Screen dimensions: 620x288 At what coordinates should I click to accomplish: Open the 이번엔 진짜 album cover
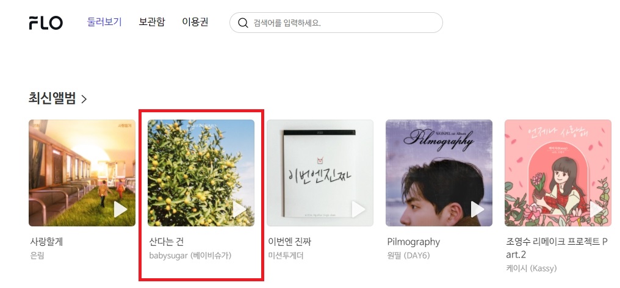tap(320, 173)
